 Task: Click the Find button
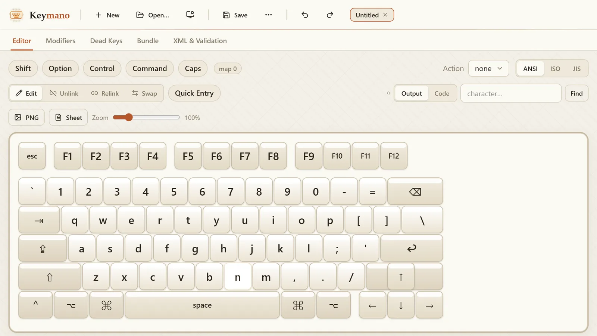pyautogui.click(x=576, y=93)
